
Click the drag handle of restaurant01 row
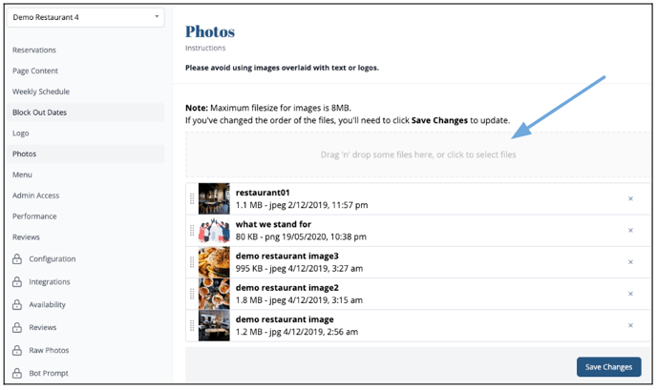[x=192, y=198]
